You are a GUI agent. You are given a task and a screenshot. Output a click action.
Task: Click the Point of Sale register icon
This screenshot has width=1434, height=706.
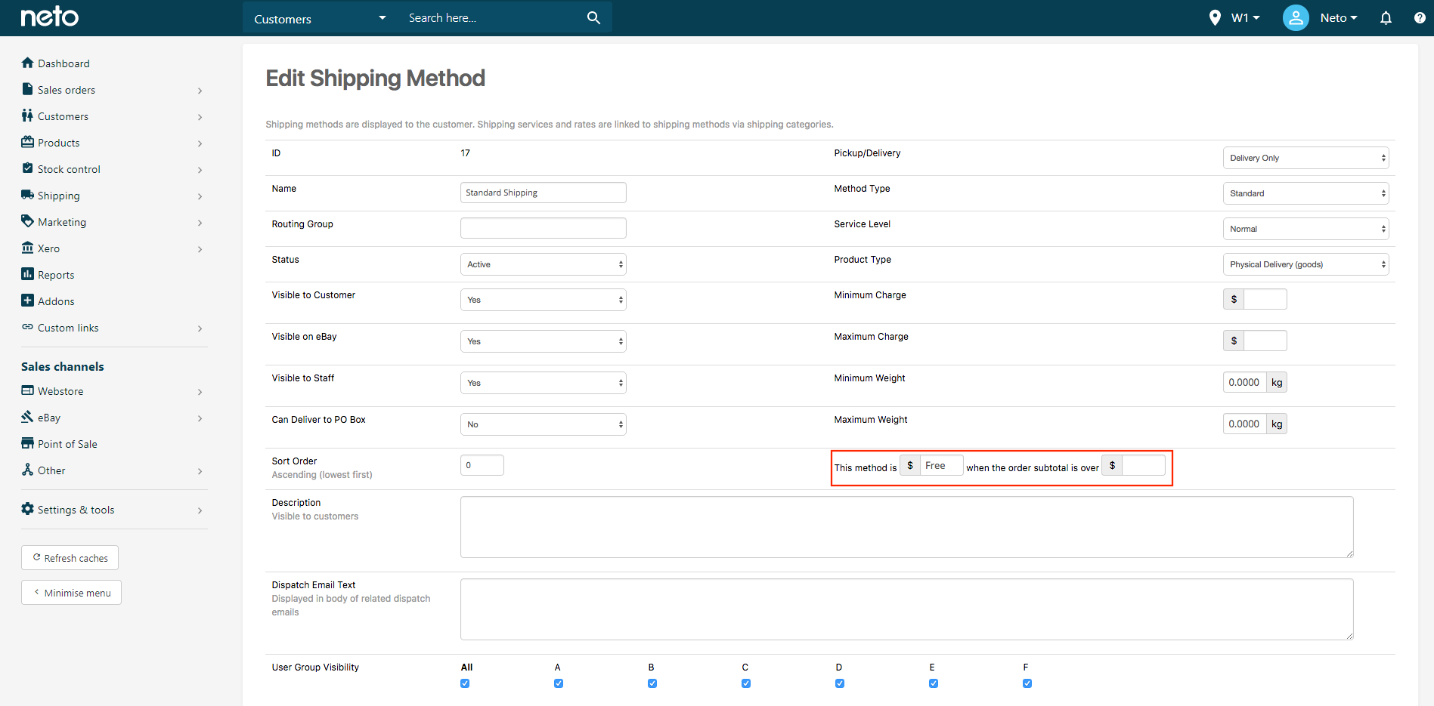tap(28, 443)
